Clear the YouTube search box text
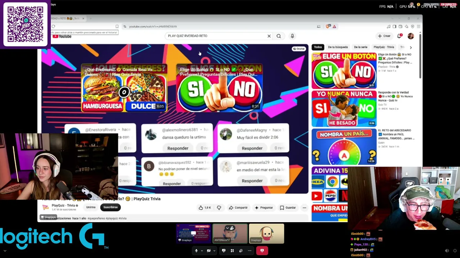Screen dimensions: 460x258 [x=269, y=36]
